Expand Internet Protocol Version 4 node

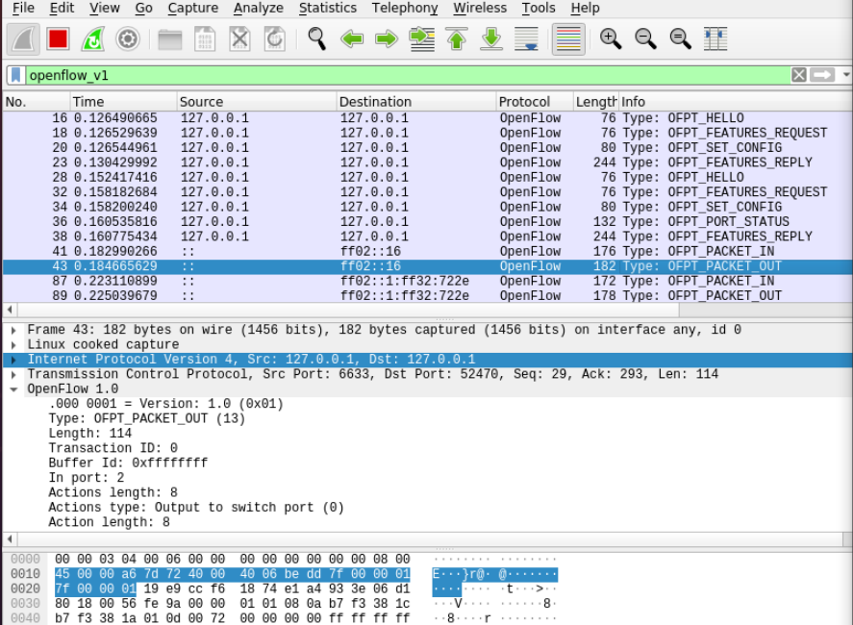[x=13, y=360]
